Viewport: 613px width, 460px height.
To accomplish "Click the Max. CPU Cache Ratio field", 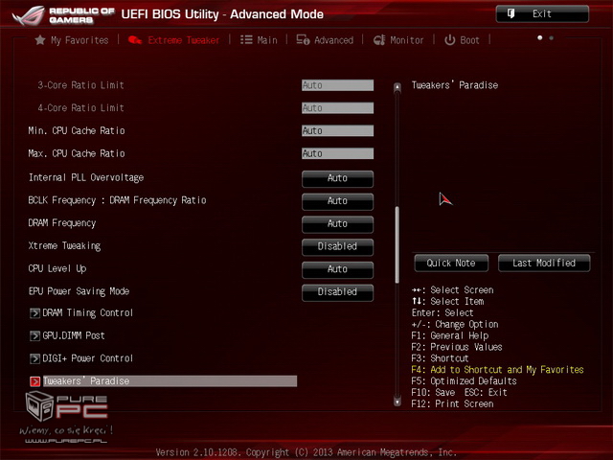I will coord(337,153).
